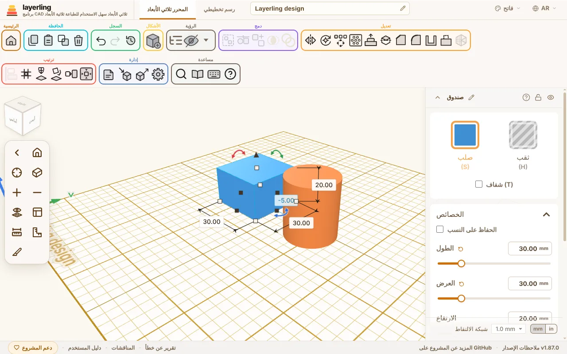Edit the Layerling design project name field
The image size is (567, 354).
330,8
